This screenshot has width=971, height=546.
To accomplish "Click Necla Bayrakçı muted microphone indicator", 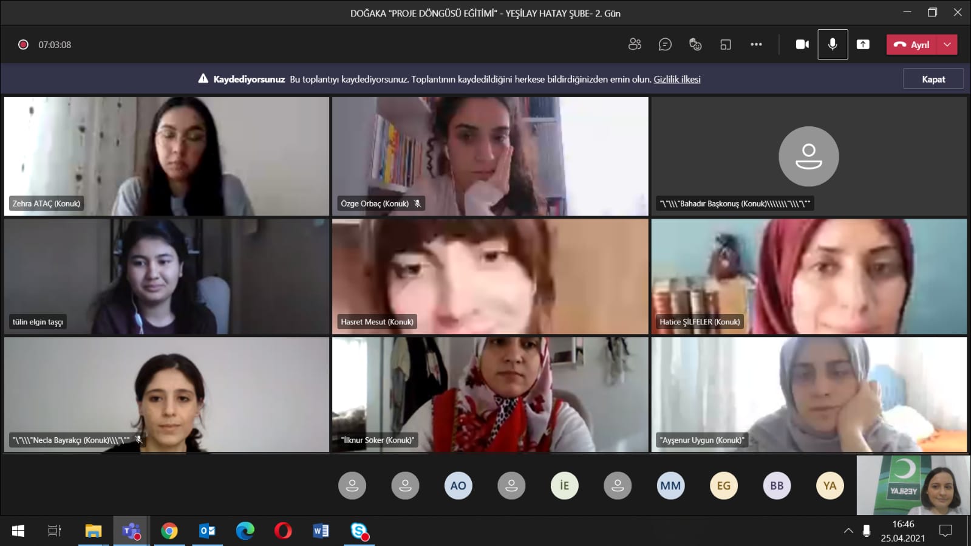I will (138, 440).
